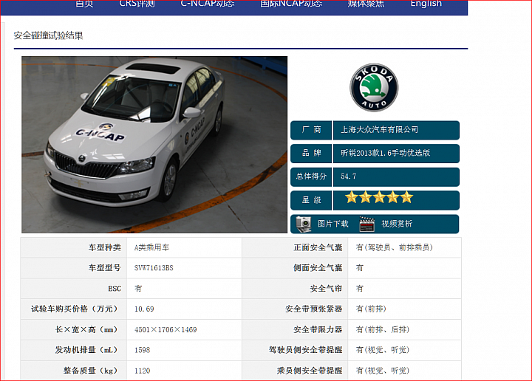Click the 安全碰撞试验结果 heading

[x=48, y=35]
